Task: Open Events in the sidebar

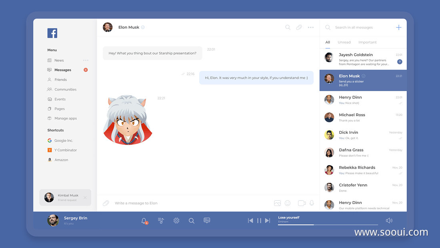Action: (x=60, y=99)
